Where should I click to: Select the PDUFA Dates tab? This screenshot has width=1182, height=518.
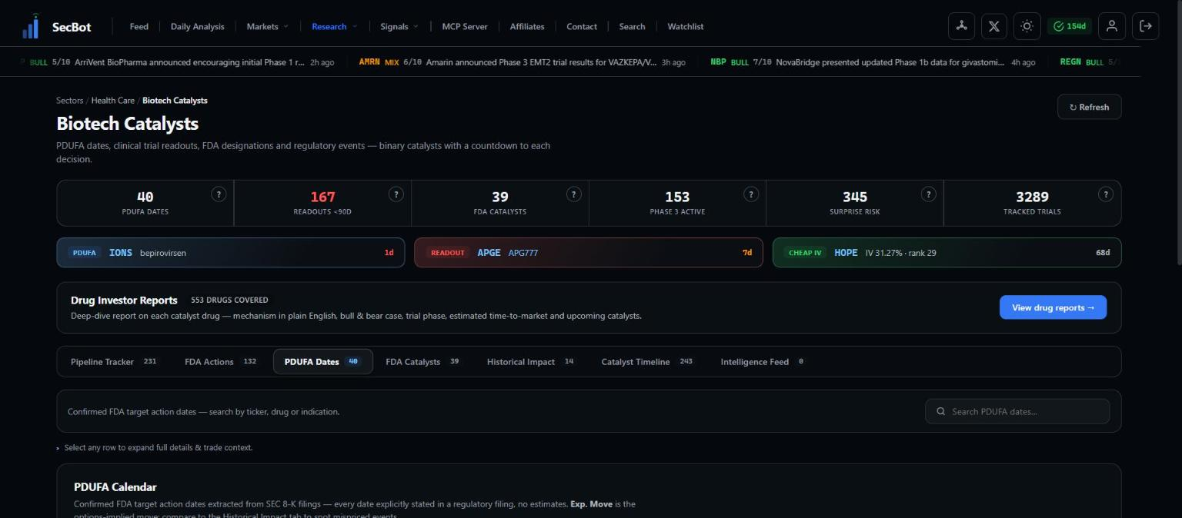(323, 361)
